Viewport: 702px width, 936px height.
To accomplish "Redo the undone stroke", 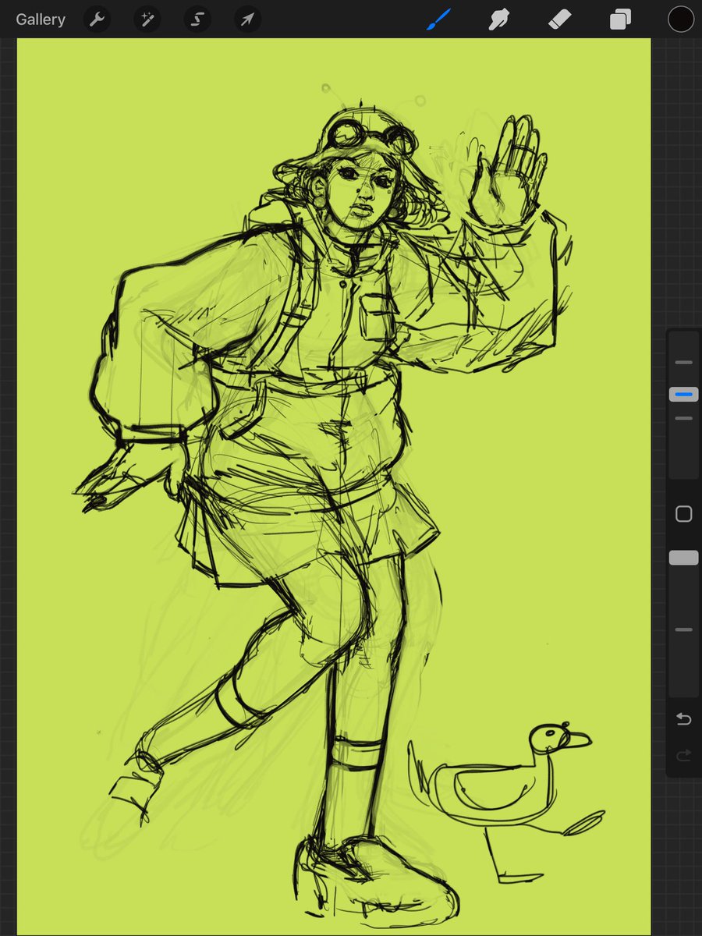I will coord(683,755).
